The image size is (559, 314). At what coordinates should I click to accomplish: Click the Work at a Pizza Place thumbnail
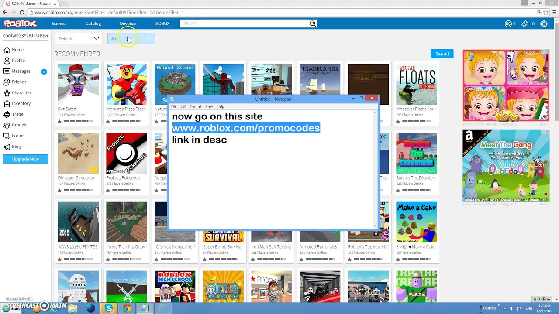(x=127, y=84)
